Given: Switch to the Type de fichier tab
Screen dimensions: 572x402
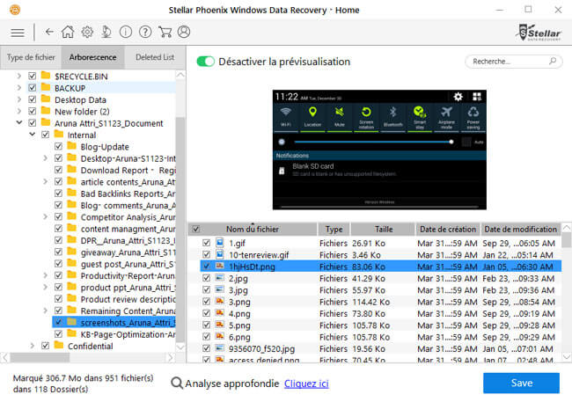Looking at the screenshot, I should click(31, 58).
